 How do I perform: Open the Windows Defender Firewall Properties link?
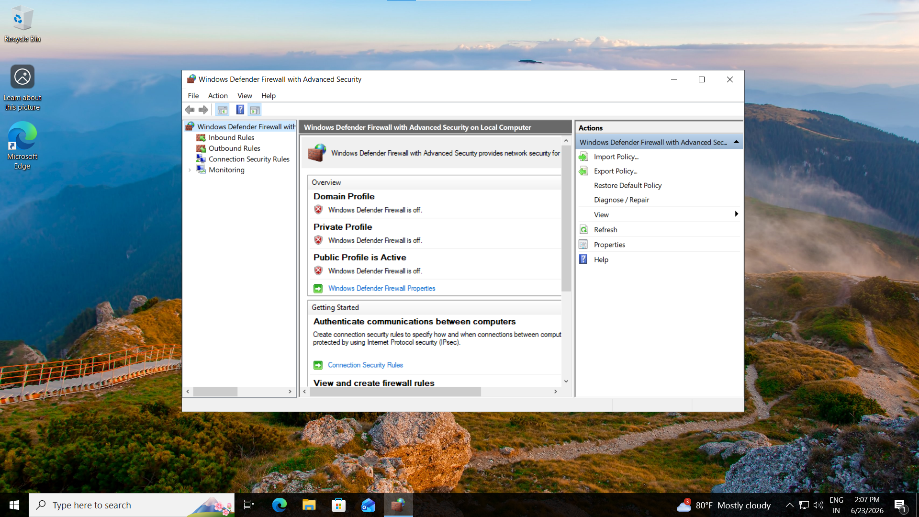(x=381, y=289)
